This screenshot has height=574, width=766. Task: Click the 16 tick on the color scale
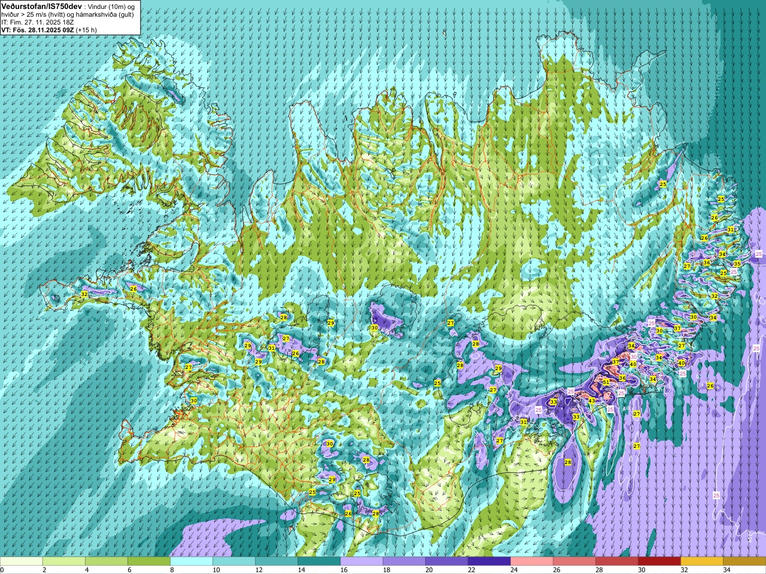344,570
